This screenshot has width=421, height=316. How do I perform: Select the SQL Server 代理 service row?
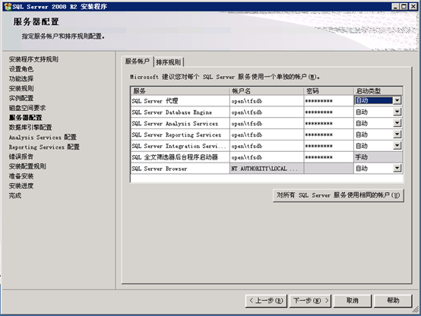(180, 101)
